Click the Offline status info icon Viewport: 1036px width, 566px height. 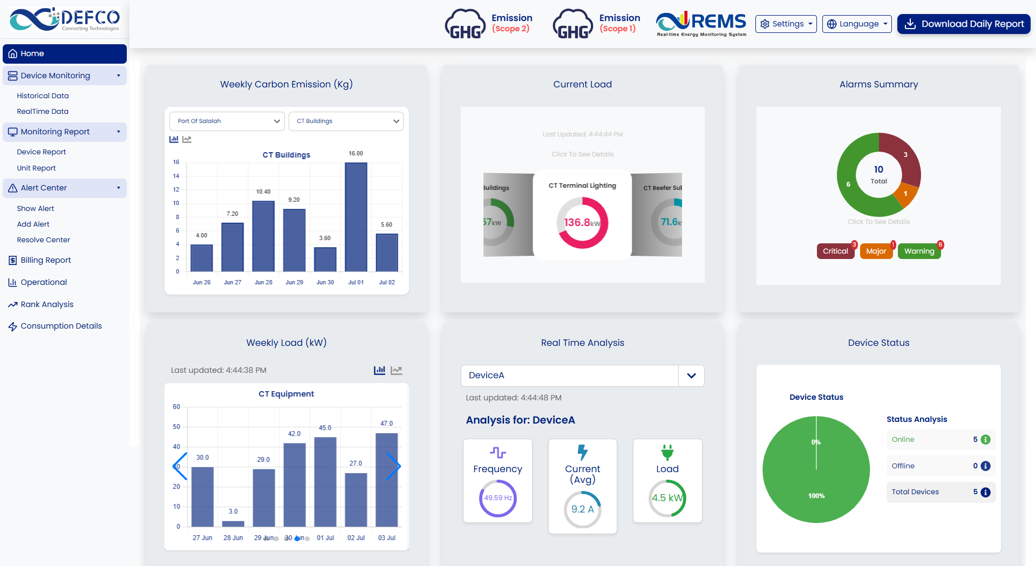(985, 466)
